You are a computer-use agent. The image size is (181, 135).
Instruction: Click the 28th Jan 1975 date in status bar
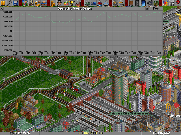pos(20,133)
